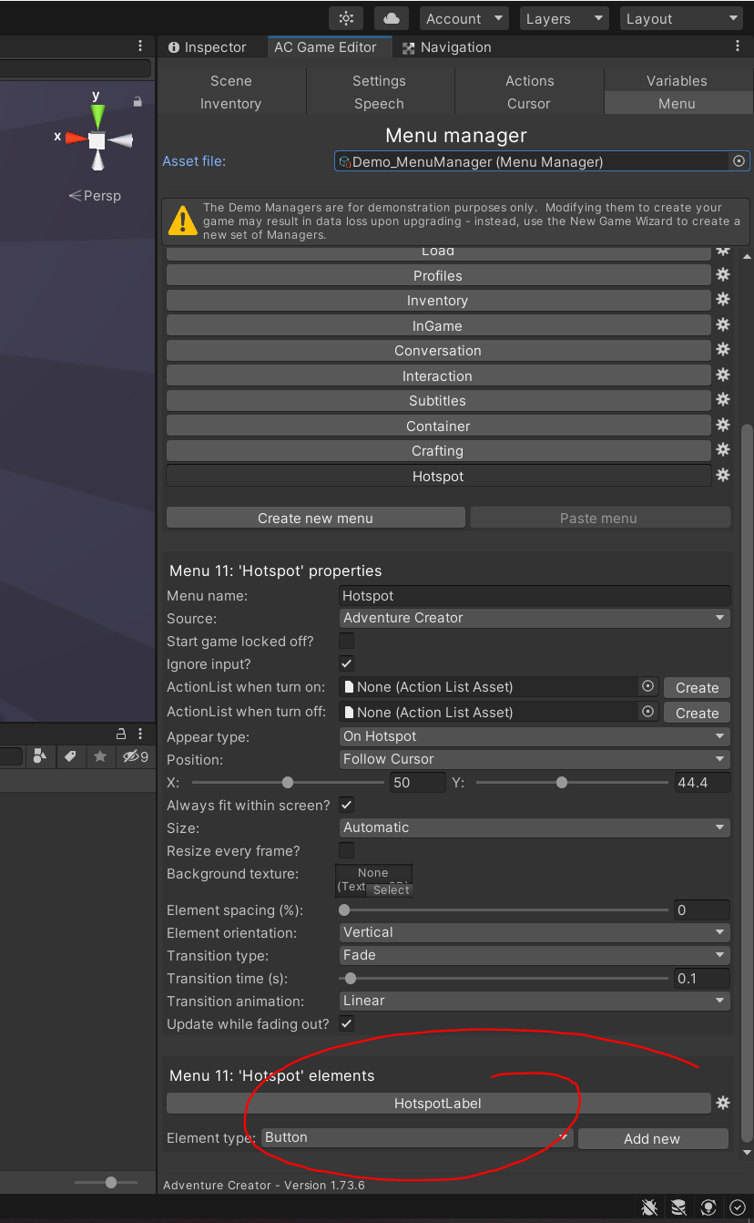Open the Source dropdown set to Adventure Creator
This screenshot has height=1223, width=754.
click(x=535, y=618)
